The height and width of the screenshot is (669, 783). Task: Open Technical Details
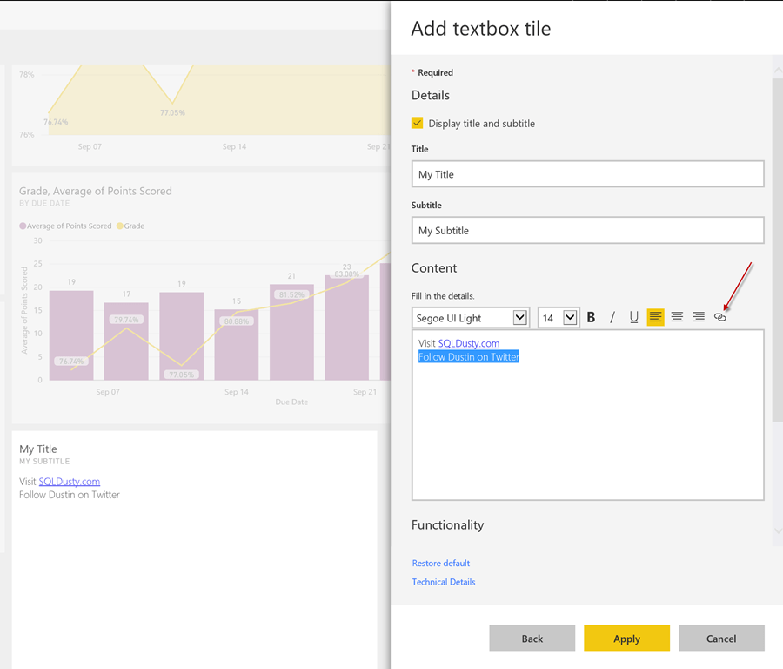(x=444, y=581)
